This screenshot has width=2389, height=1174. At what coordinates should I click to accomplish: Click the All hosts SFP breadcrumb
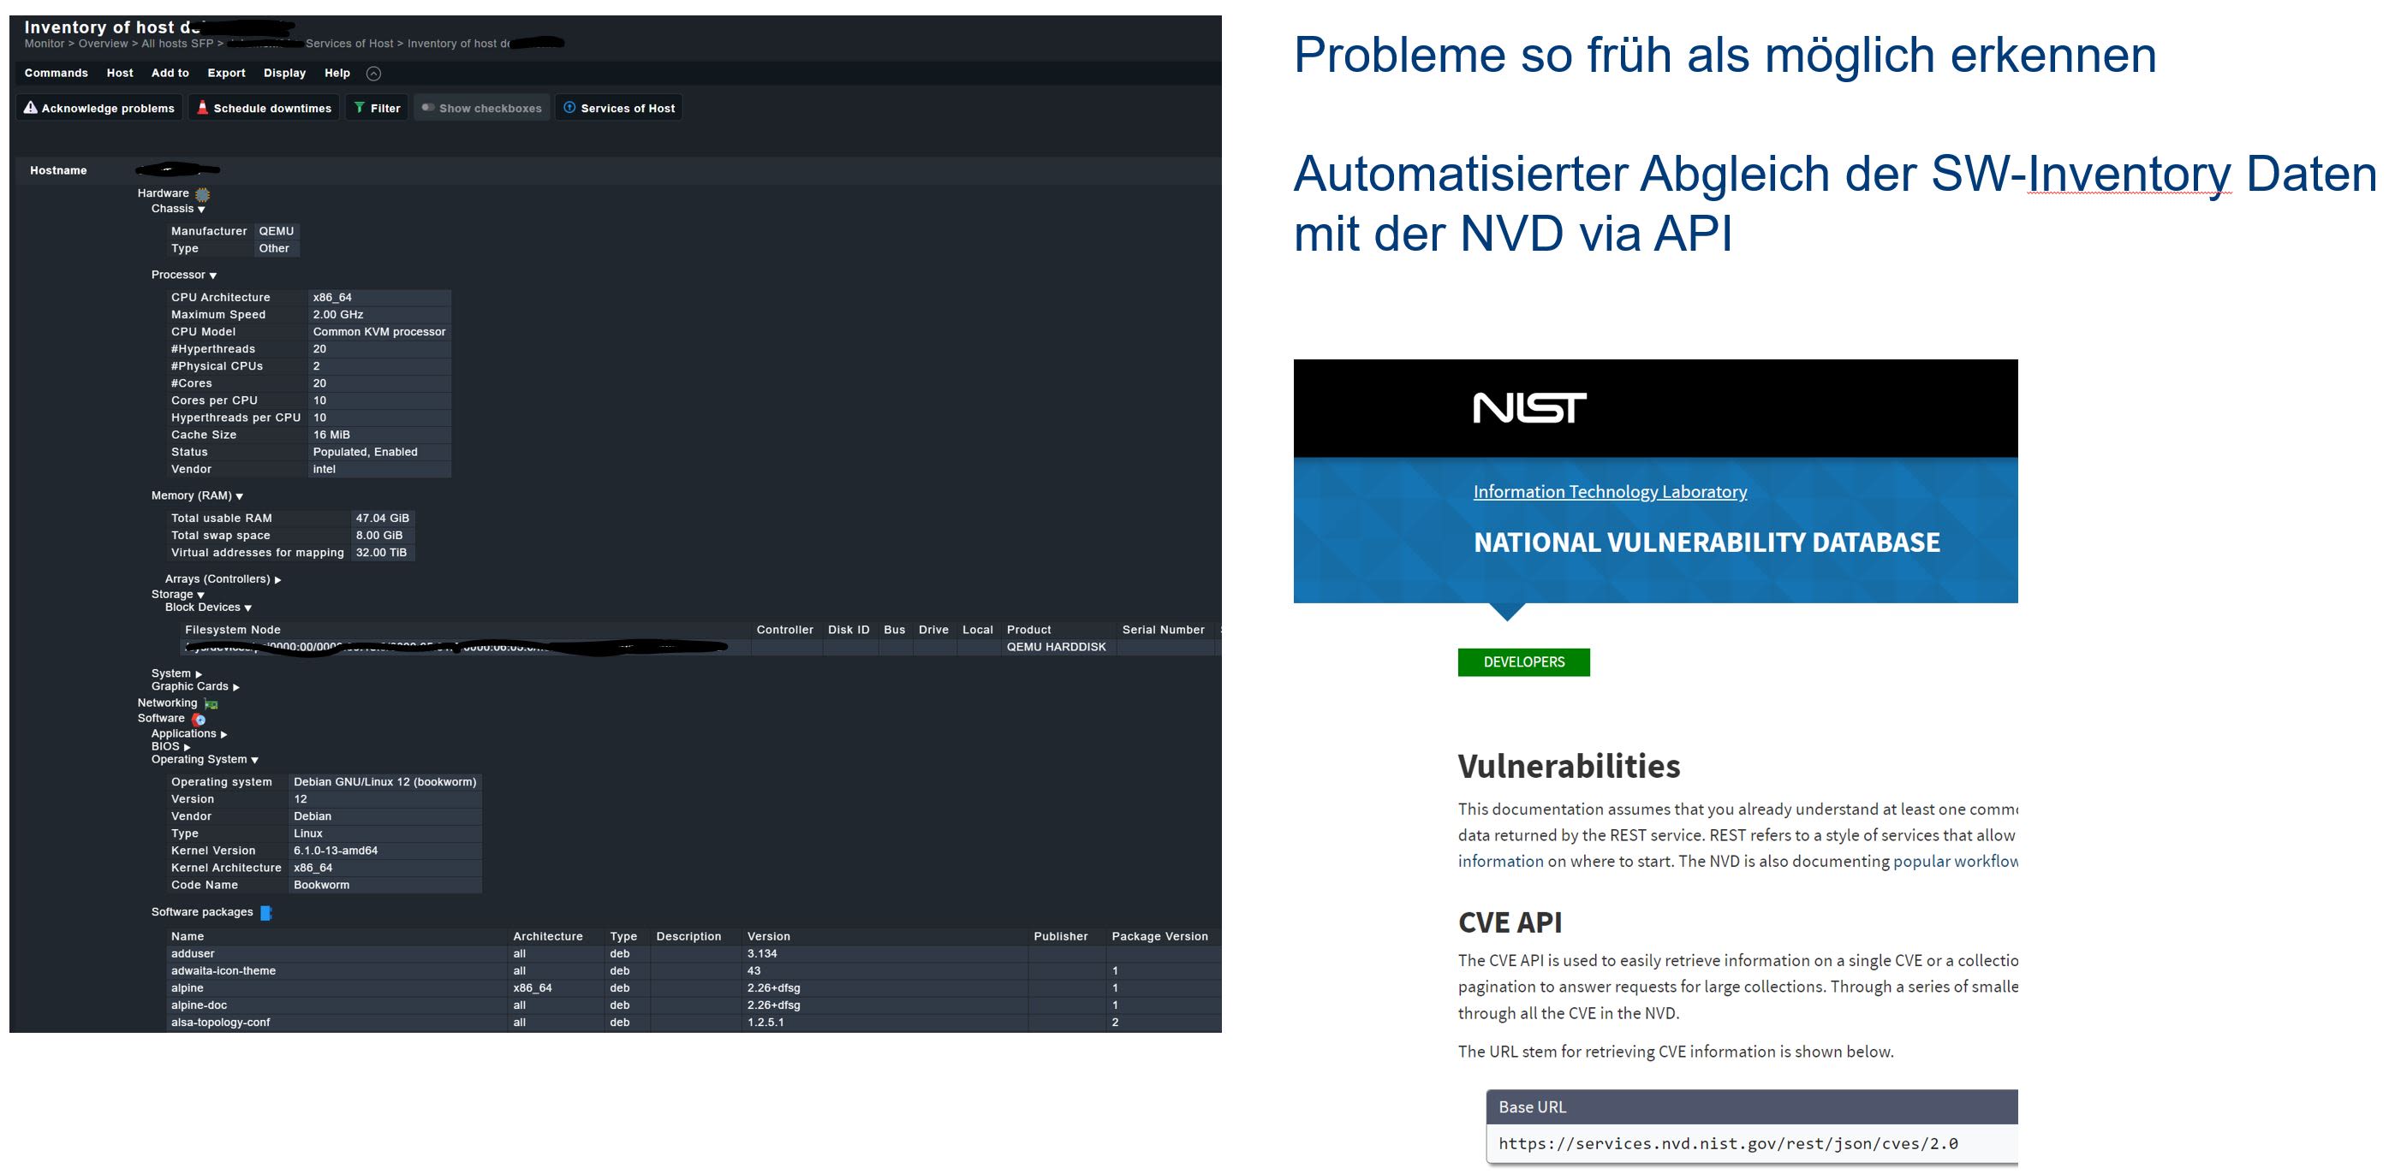click(x=177, y=44)
